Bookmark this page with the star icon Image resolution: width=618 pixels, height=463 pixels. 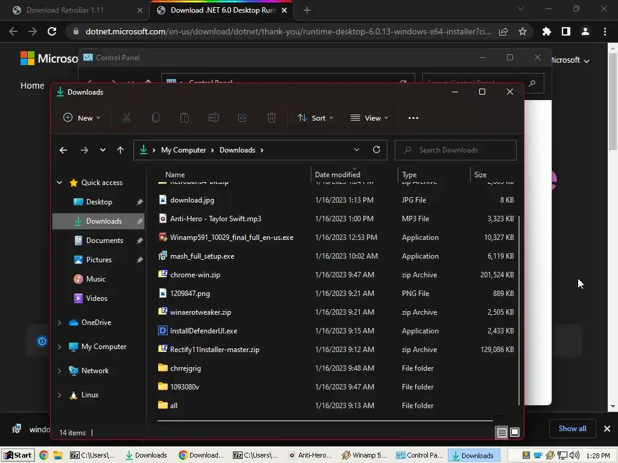click(523, 31)
